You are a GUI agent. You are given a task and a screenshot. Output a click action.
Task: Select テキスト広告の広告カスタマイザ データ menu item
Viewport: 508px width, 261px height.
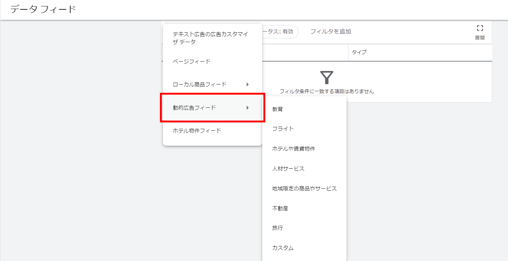point(211,38)
